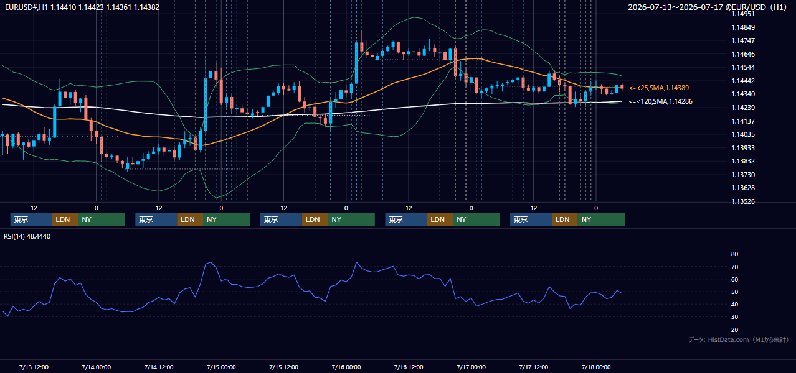This screenshot has width=796, height=373.
Task: Click the LDN session box for 7/17
Action: (564, 219)
